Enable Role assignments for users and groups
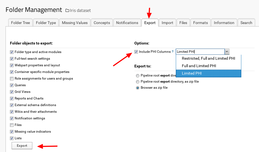 [12, 78]
